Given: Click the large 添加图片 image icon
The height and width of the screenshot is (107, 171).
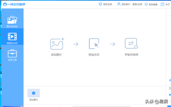Looking at the screenshot, I should [x=57, y=44].
